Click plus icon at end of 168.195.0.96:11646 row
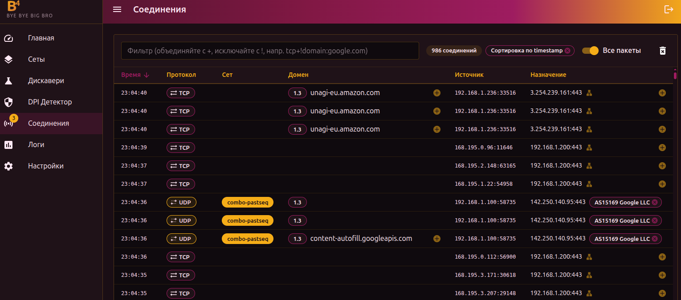 click(x=662, y=148)
